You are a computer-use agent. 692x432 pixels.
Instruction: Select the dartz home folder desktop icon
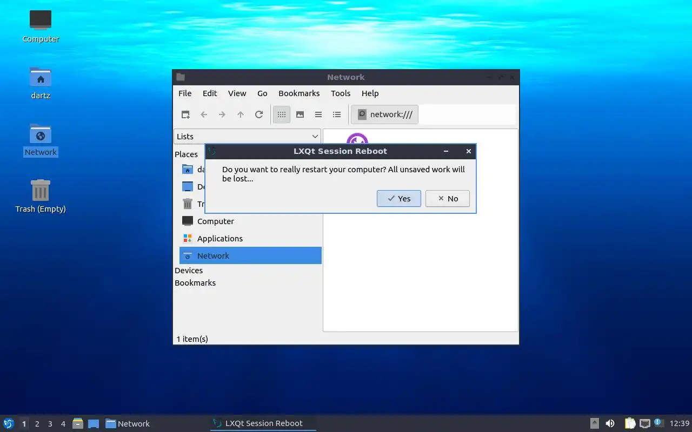(41, 83)
